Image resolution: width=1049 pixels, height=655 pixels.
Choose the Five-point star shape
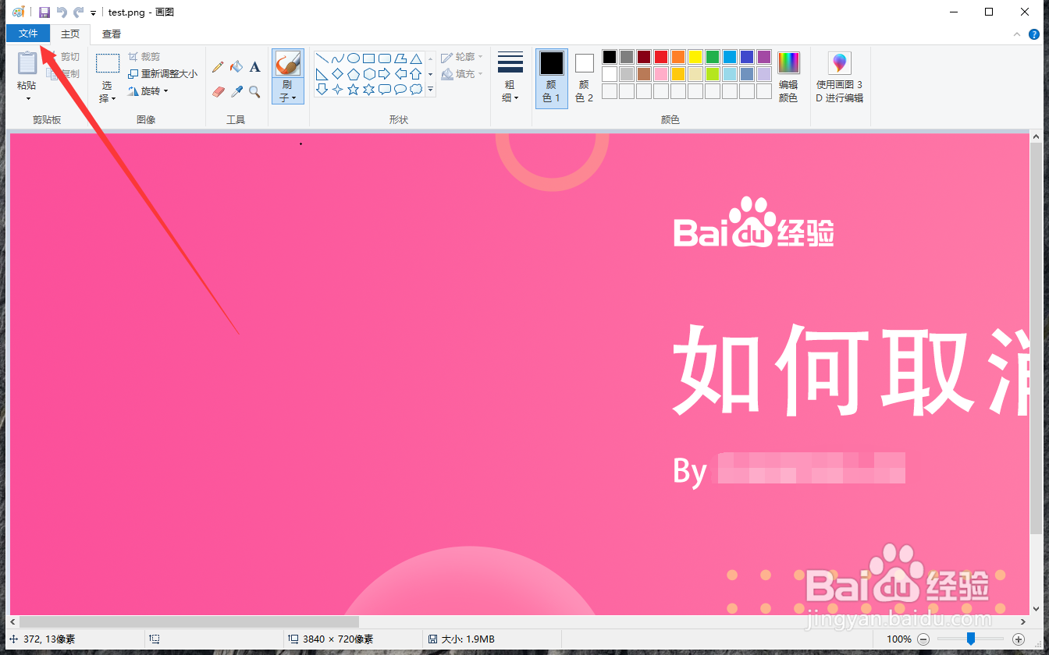(353, 90)
